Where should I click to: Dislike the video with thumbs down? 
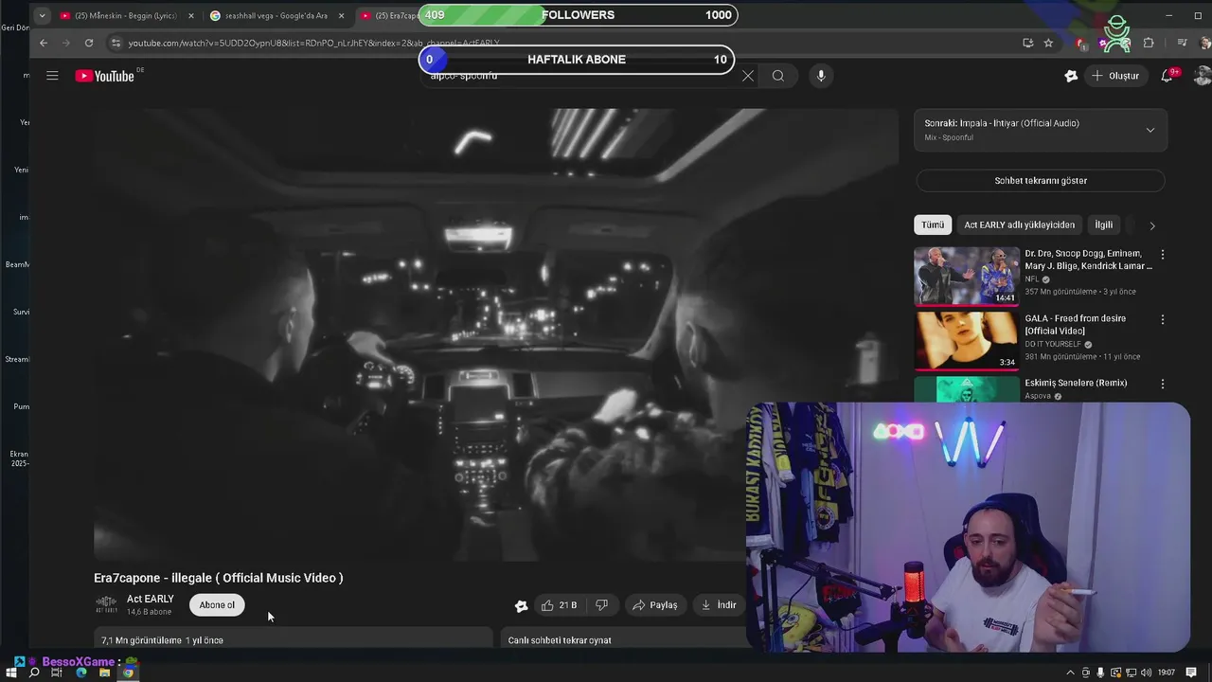pyautogui.click(x=601, y=605)
